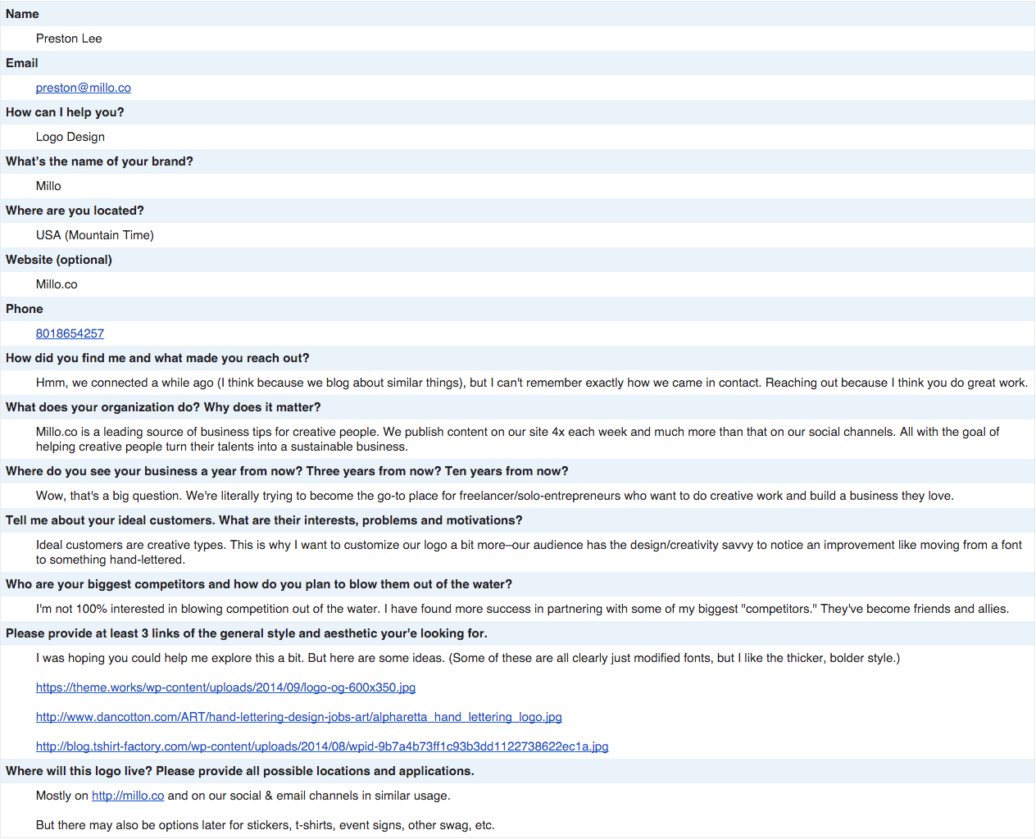Select the website value 'Millo.co'
Image resolution: width=1036 pixels, height=839 pixels.
point(57,284)
